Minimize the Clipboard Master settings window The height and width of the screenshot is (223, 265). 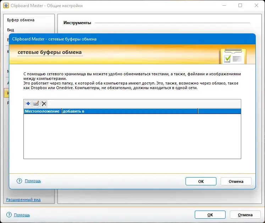(x=224, y=5)
